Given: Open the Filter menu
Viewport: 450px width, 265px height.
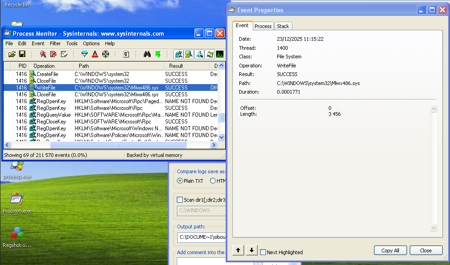Looking at the screenshot, I should click(x=55, y=43).
